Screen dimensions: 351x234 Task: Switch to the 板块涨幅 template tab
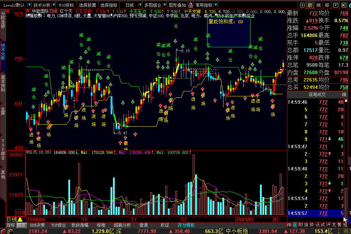(x=80, y=225)
